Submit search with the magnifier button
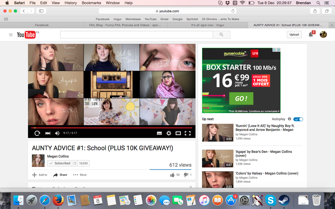Image resolution: width=335 pixels, height=209 pixels. [x=221, y=35]
